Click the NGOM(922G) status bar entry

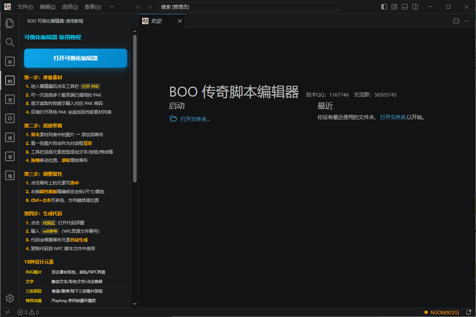coord(442,312)
